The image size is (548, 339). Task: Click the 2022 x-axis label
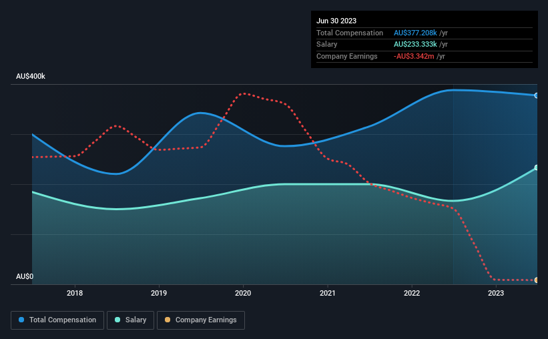click(412, 293)
